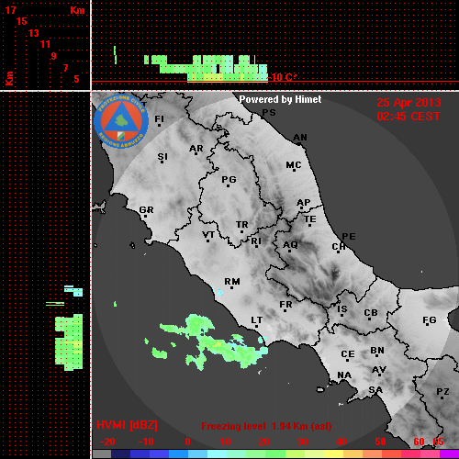Click the CB city label

pyautogui.click(x=371, y=313)
